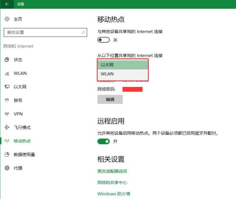
Task: Click the 编辑 button
Action: click(x=110, y=99)
